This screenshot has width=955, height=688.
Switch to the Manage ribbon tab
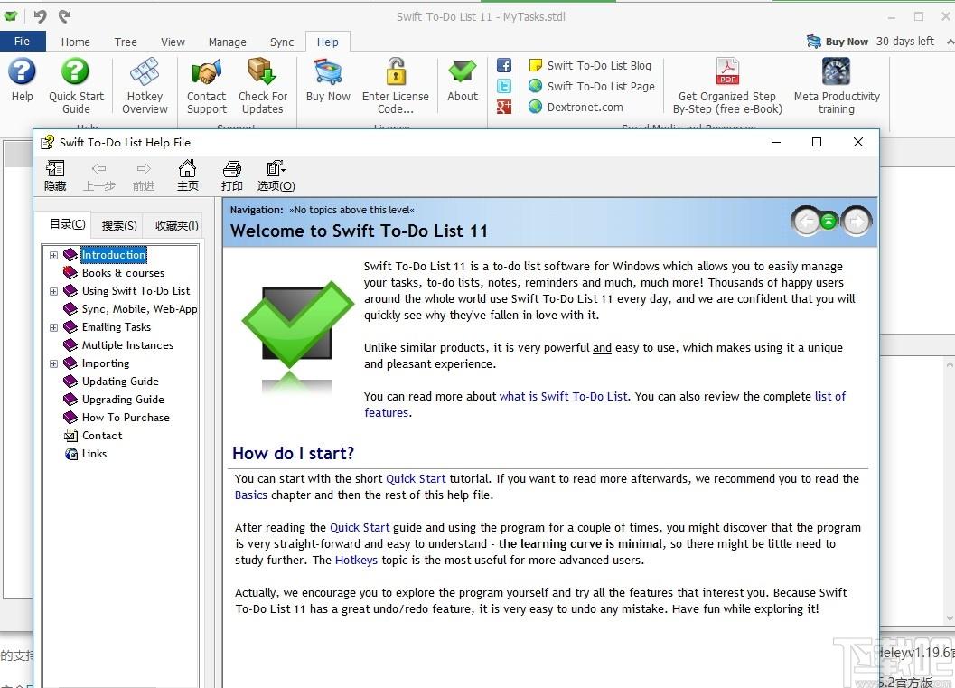[x=227, y=42]
